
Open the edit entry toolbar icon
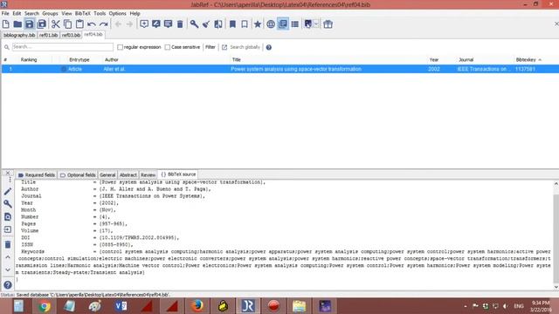(x=156, y=24)
